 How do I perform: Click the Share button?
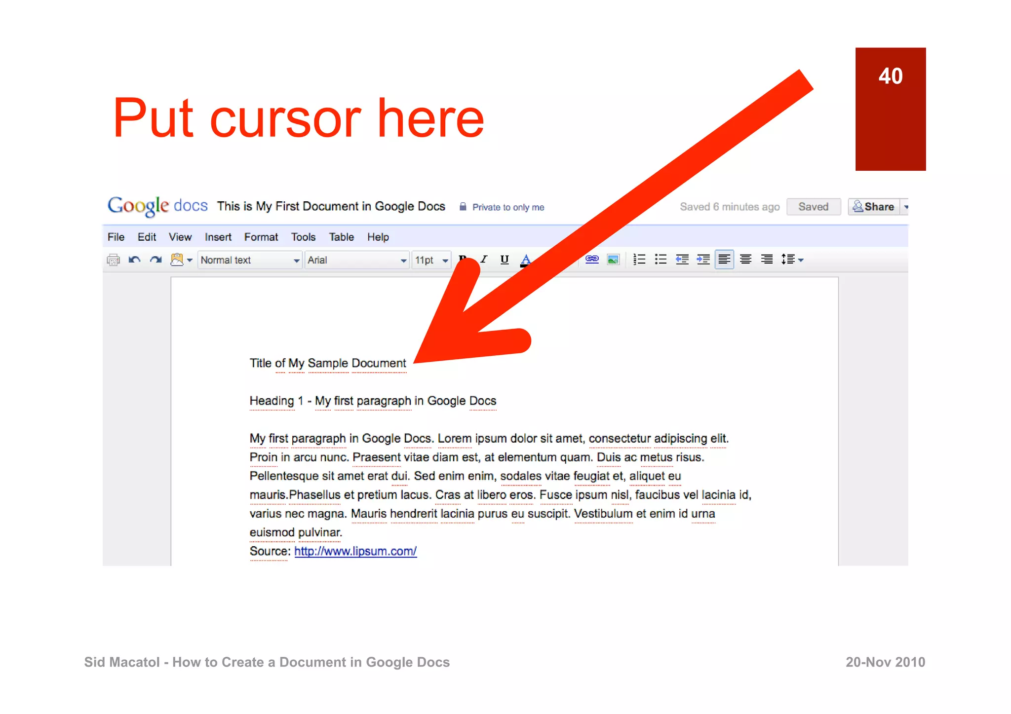(874, 207)
